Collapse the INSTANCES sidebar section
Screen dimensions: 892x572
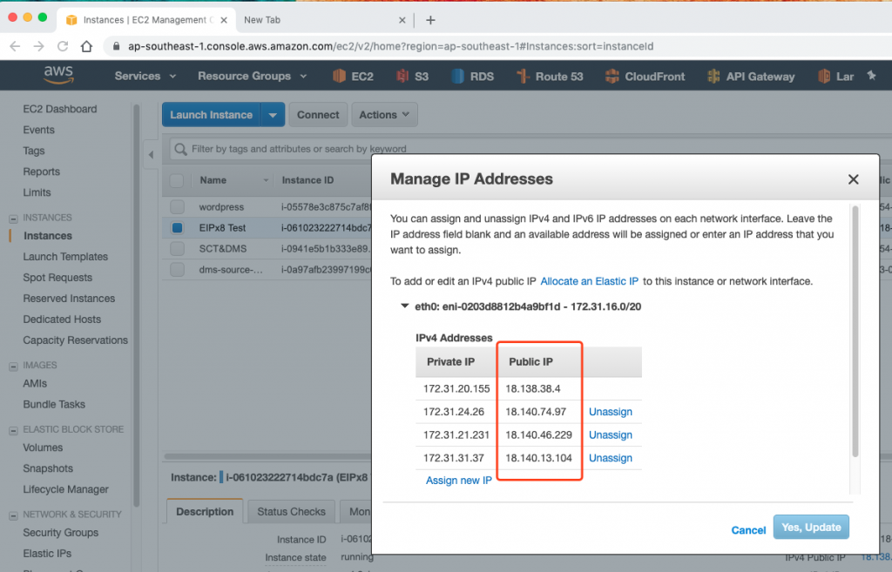[x=13, y=219]
